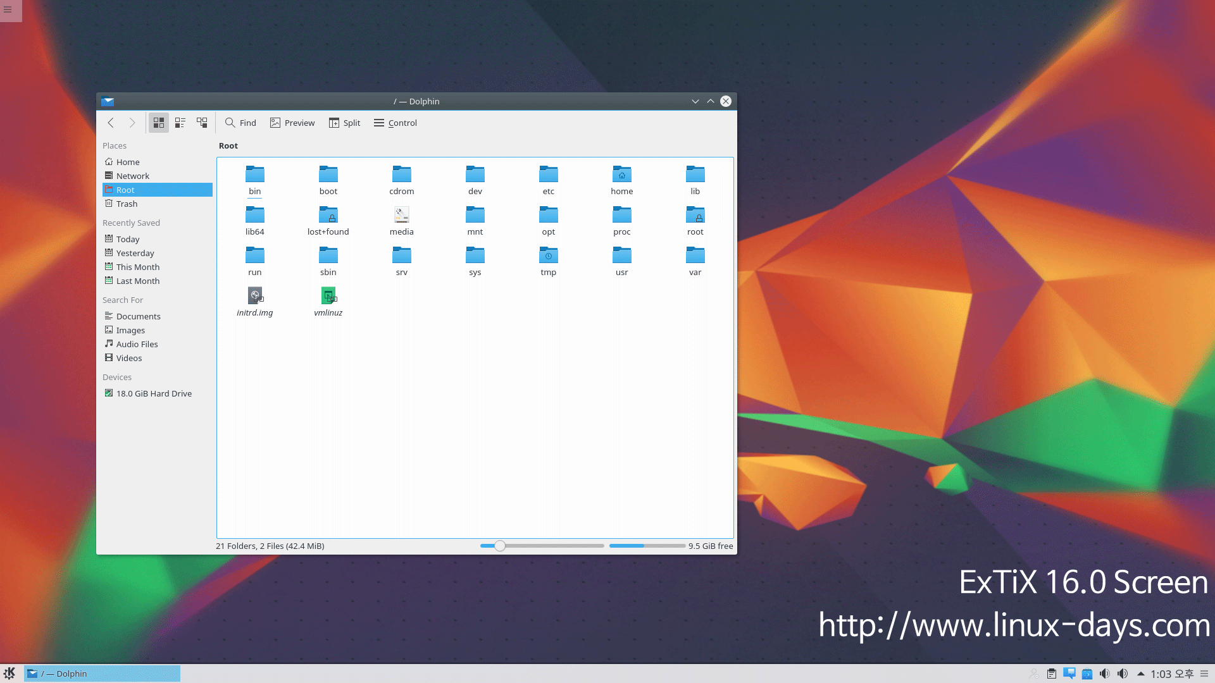This screenshot has height=683, width=1215.
Task: Select the locked root folder icon
Action: point(695,214)
